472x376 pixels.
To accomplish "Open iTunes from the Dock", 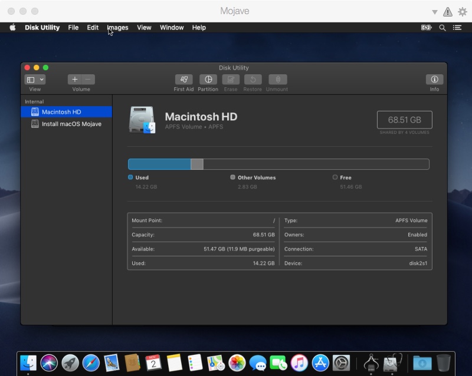I will (299, 363).
